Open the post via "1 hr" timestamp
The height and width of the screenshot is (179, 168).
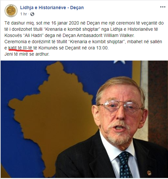tap(23, 14)
